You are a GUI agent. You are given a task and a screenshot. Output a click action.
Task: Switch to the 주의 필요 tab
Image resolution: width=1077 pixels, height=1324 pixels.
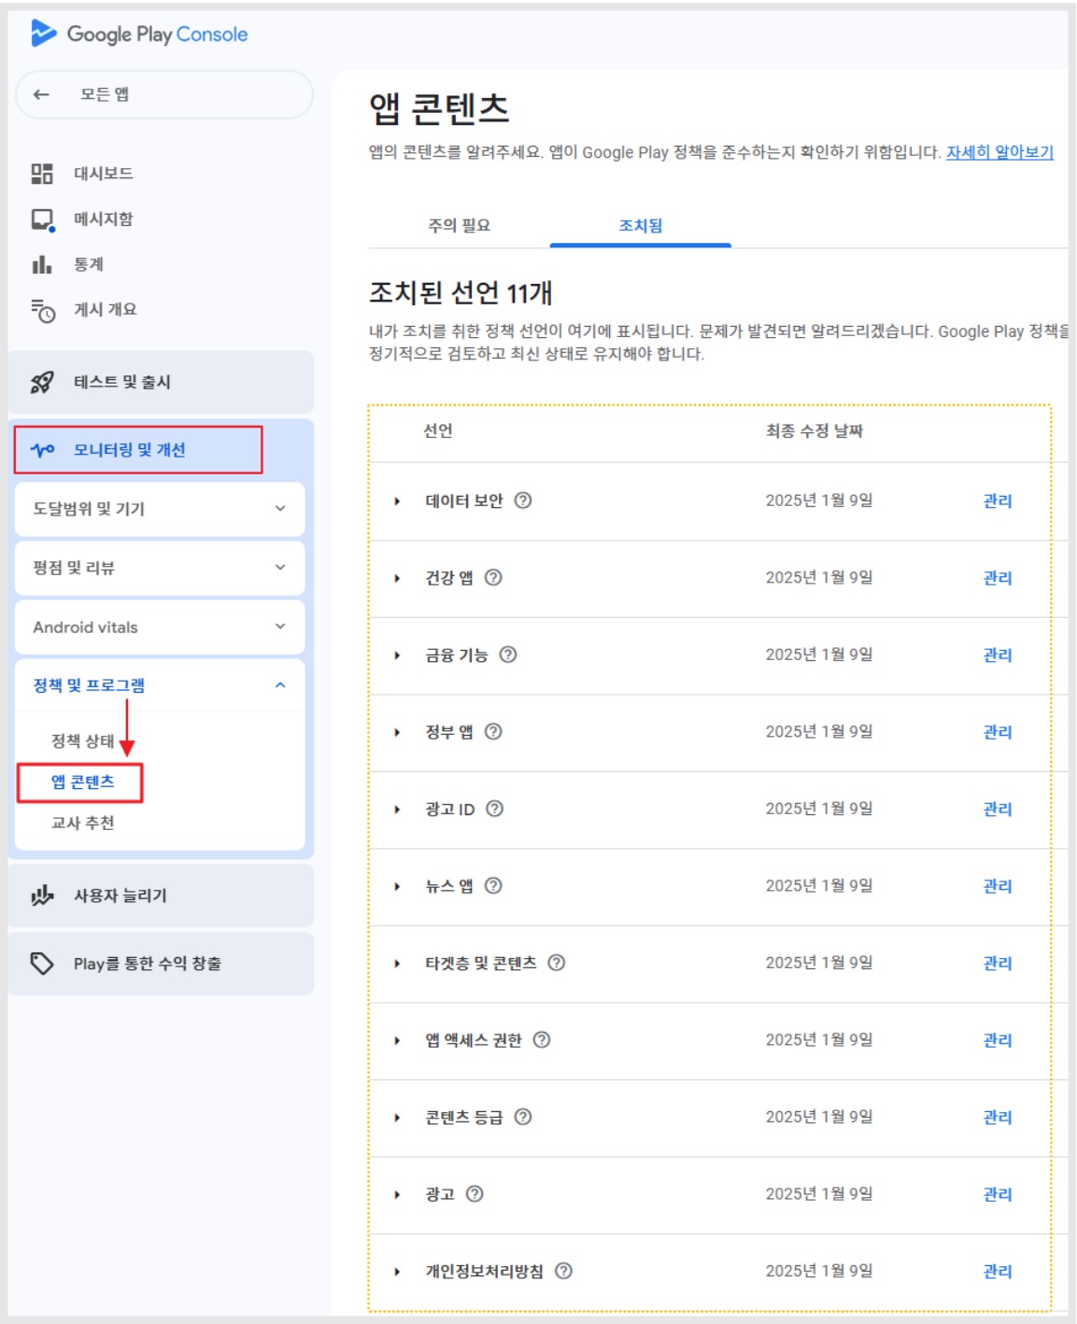coord(460,225)
